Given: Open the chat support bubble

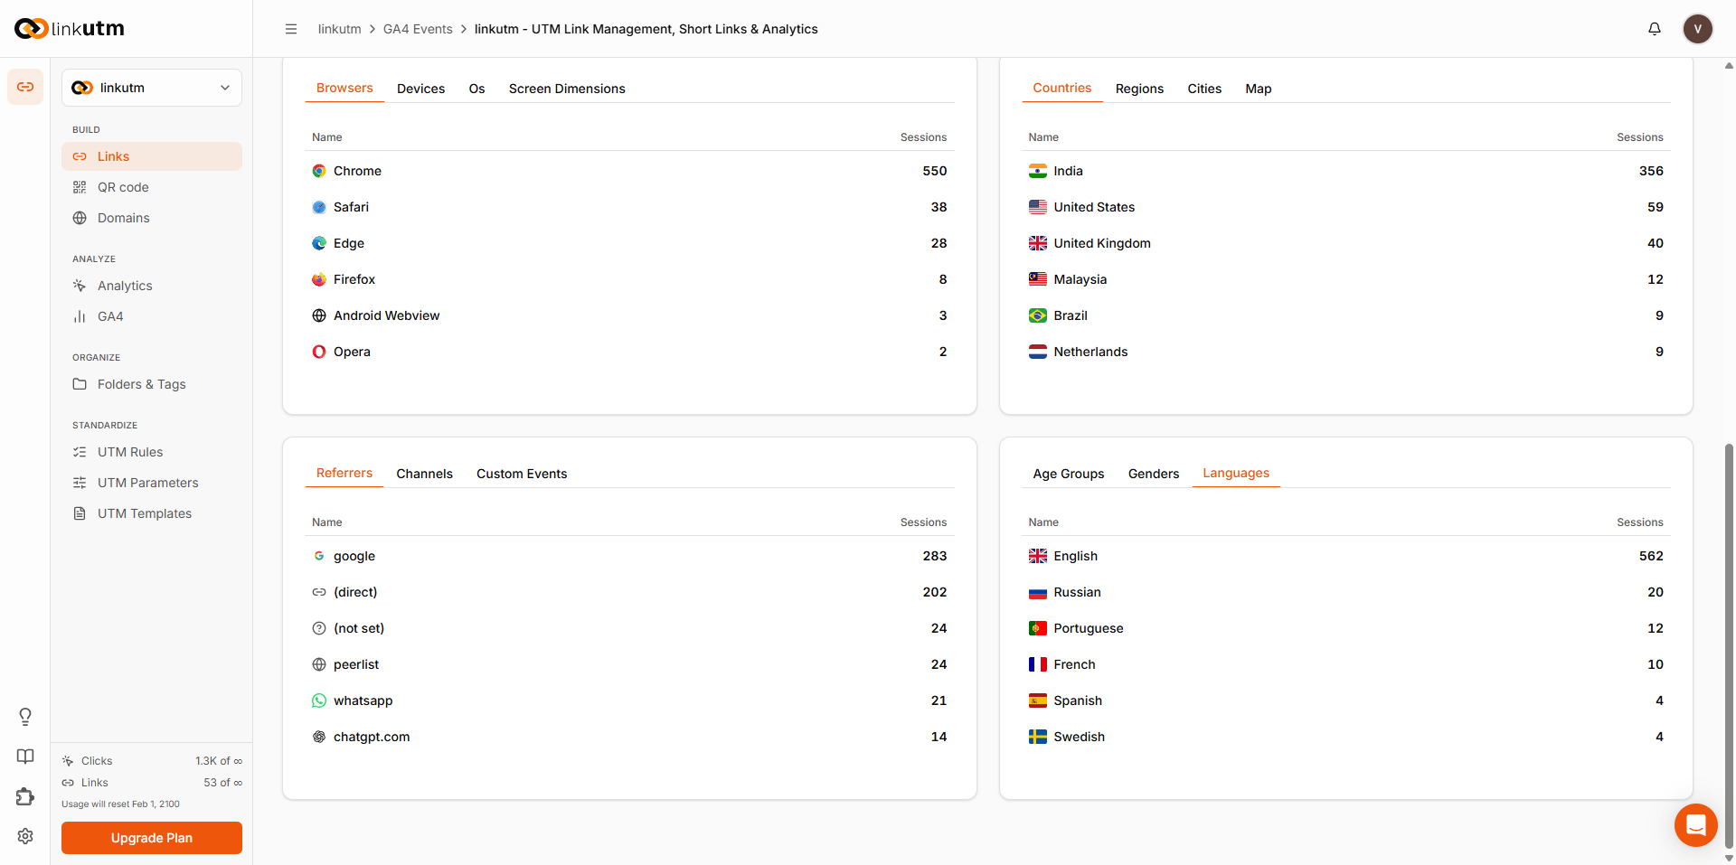Looking at the screenshot, I should coord(1696,825).
